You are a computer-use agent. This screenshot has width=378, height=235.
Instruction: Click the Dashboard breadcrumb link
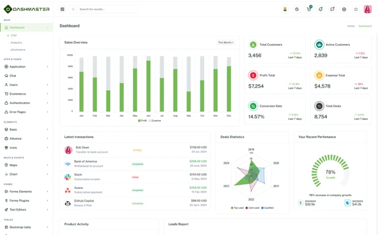pyautogui.click(x=365, y=26)
